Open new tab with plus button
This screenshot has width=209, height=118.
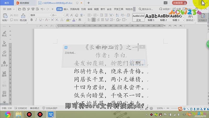point(89,3)
